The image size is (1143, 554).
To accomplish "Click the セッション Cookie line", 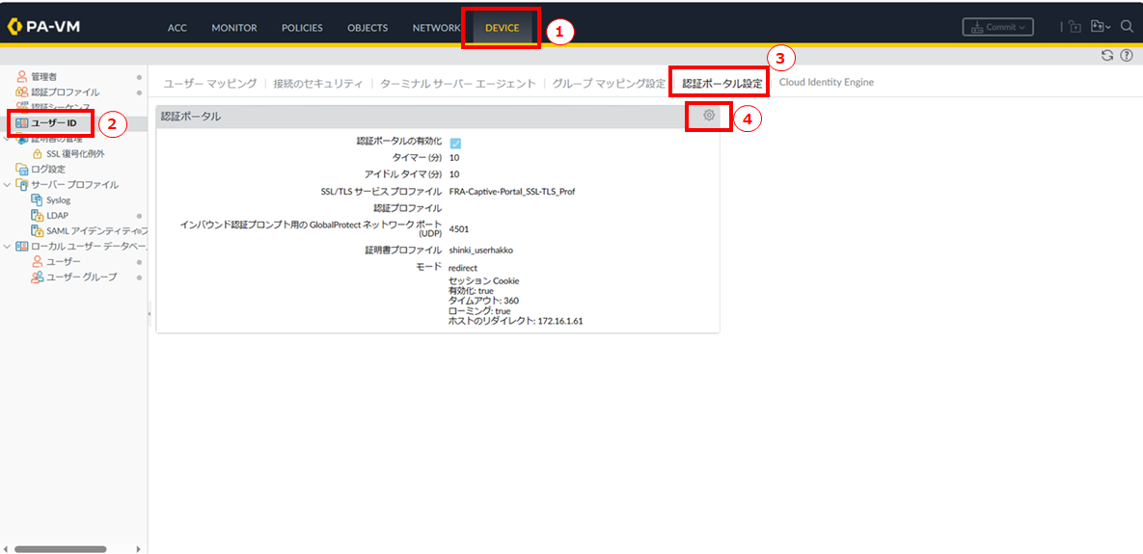I will 483,281.
